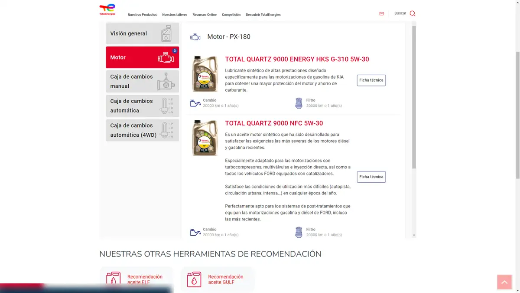Click the Quartz 9000 Energy HKS oil change icon
520x293 pixels.
pyautogui.click(x=195, y=103)
